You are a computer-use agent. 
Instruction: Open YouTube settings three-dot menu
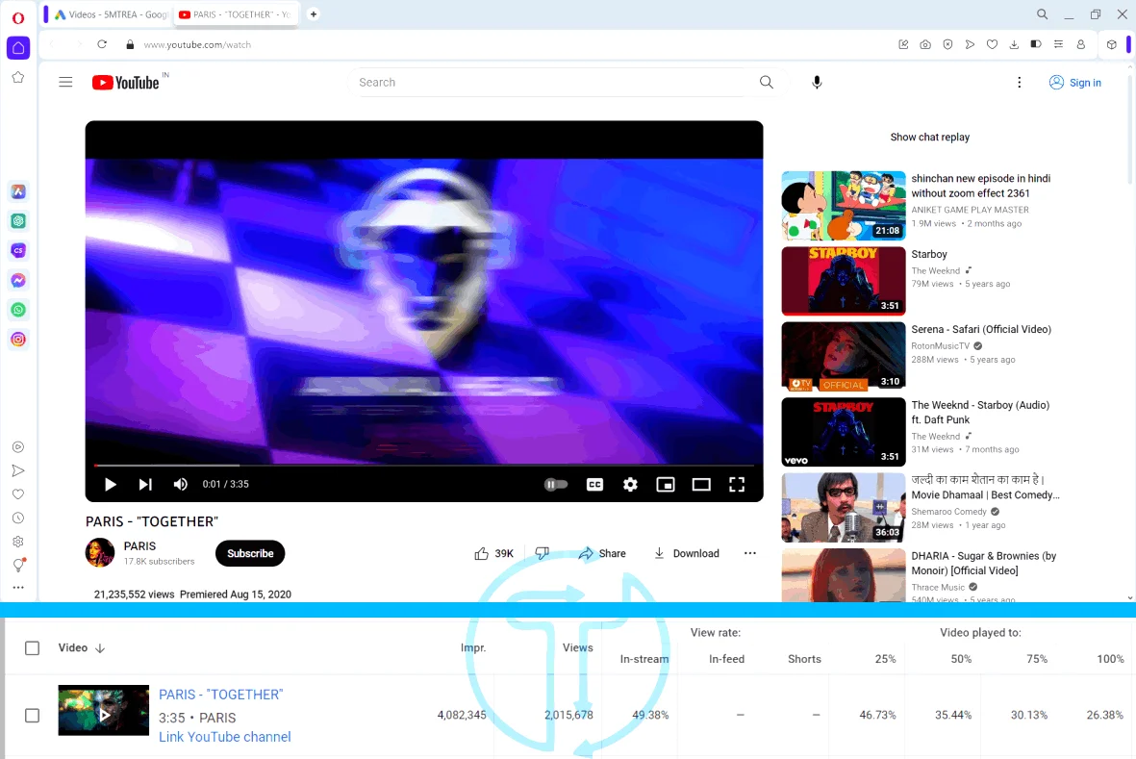[1020, 83]
